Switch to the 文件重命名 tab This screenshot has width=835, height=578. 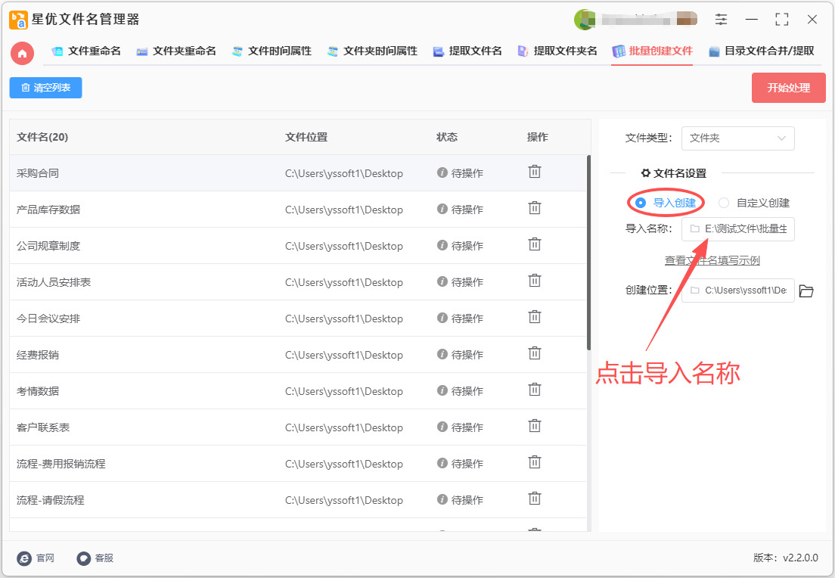tap(86, 51)
